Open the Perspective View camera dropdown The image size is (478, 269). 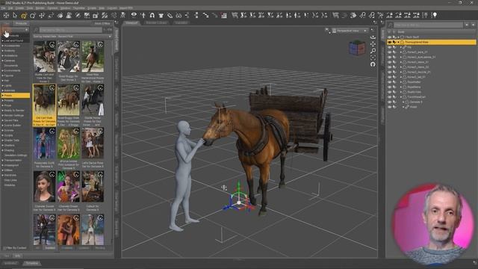(x=350, y=31)
